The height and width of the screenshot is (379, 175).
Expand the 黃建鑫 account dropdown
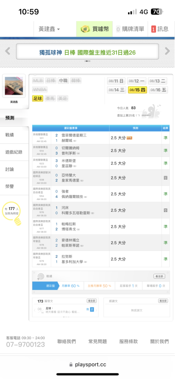click(49, 29)
